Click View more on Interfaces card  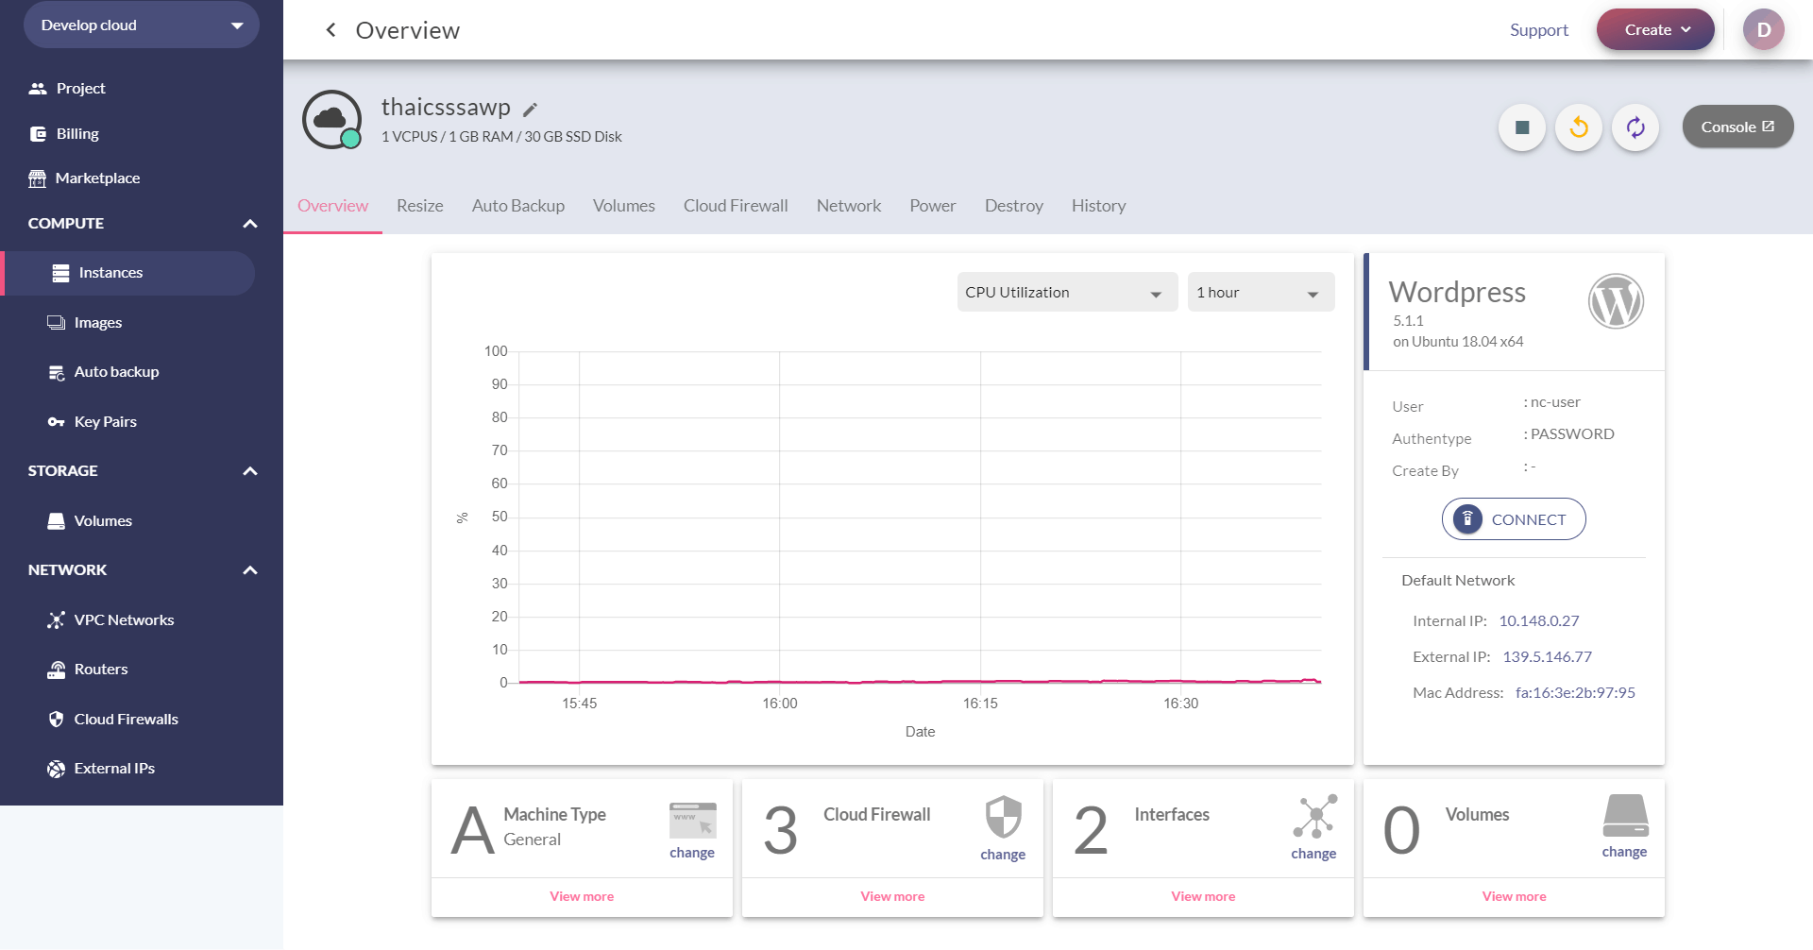coord(1203,896)
